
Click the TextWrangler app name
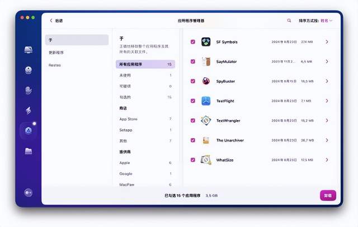click(228, 120)
